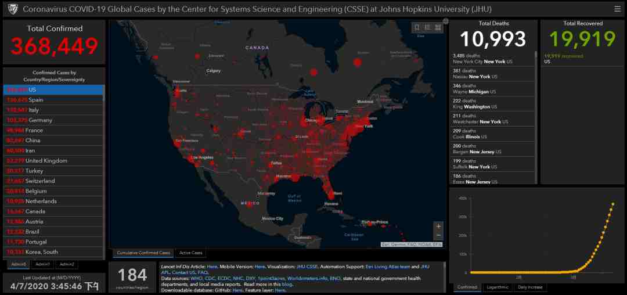Select Netherlands in the country list
This screenshot has height=295, width=627.
tap(53, 201)
